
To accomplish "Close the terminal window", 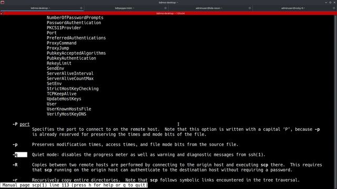I will point(335,2).
